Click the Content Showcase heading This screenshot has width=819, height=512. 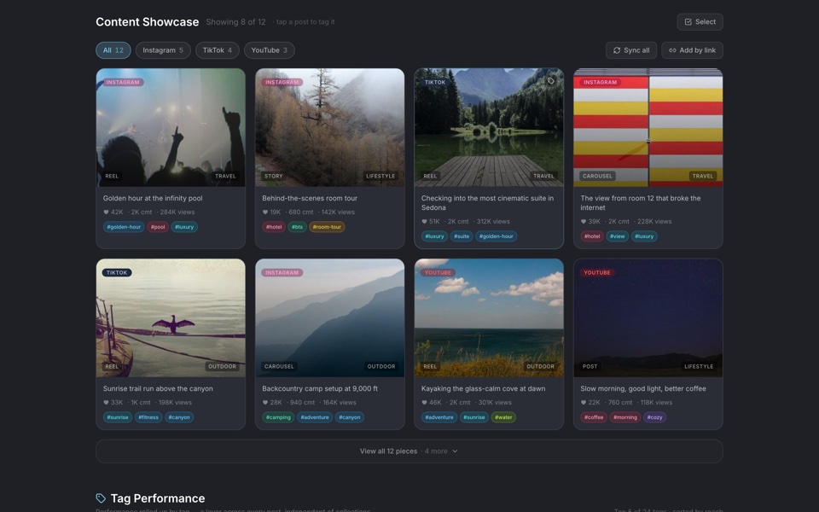tap(148, 22)
